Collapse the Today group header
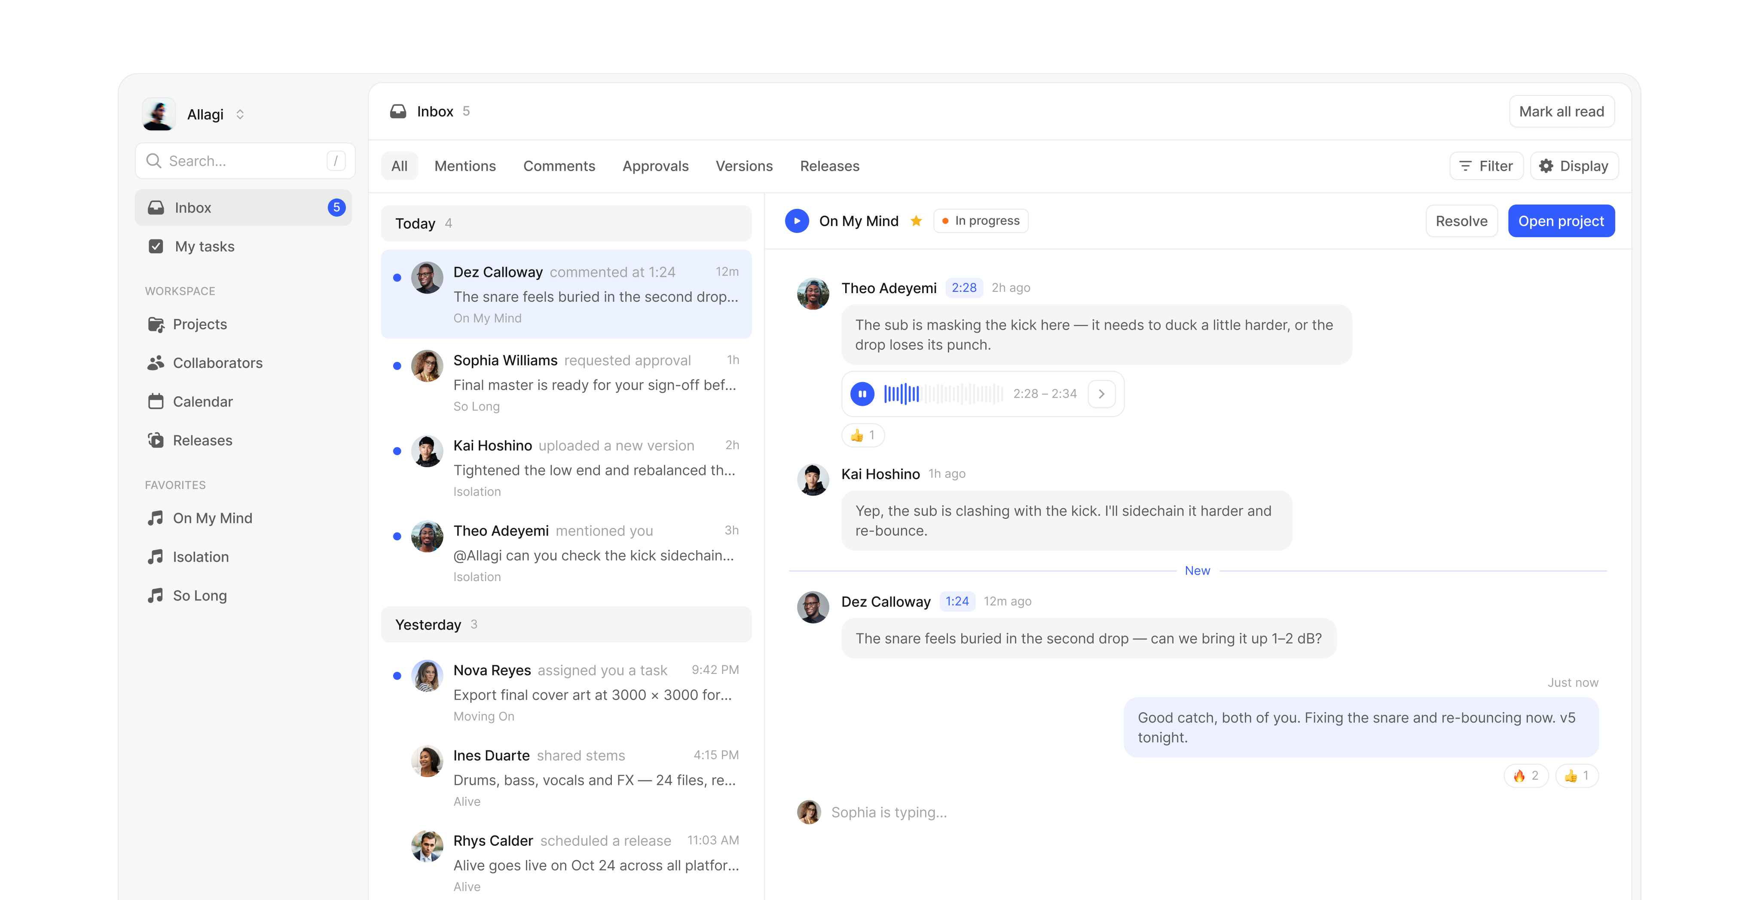Viewport: 1760px width, 900px height. [566, 223]
